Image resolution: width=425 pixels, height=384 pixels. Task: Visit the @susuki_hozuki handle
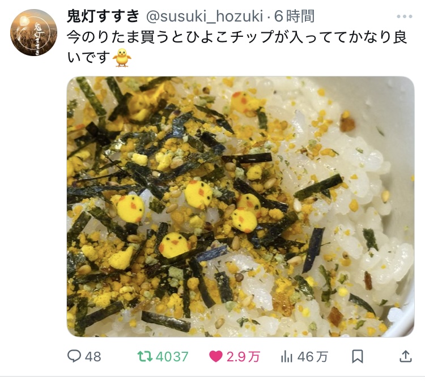pos(205,16)
